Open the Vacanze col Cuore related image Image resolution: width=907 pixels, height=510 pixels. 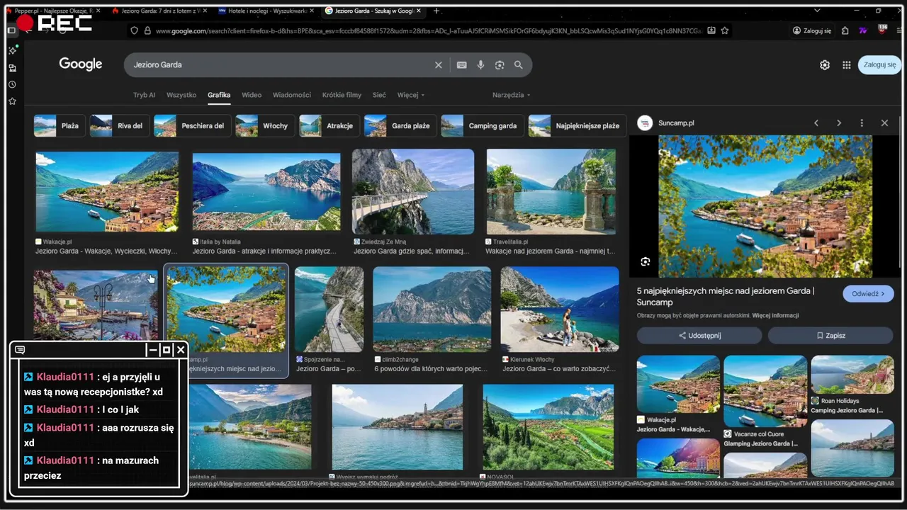point(765,391)
